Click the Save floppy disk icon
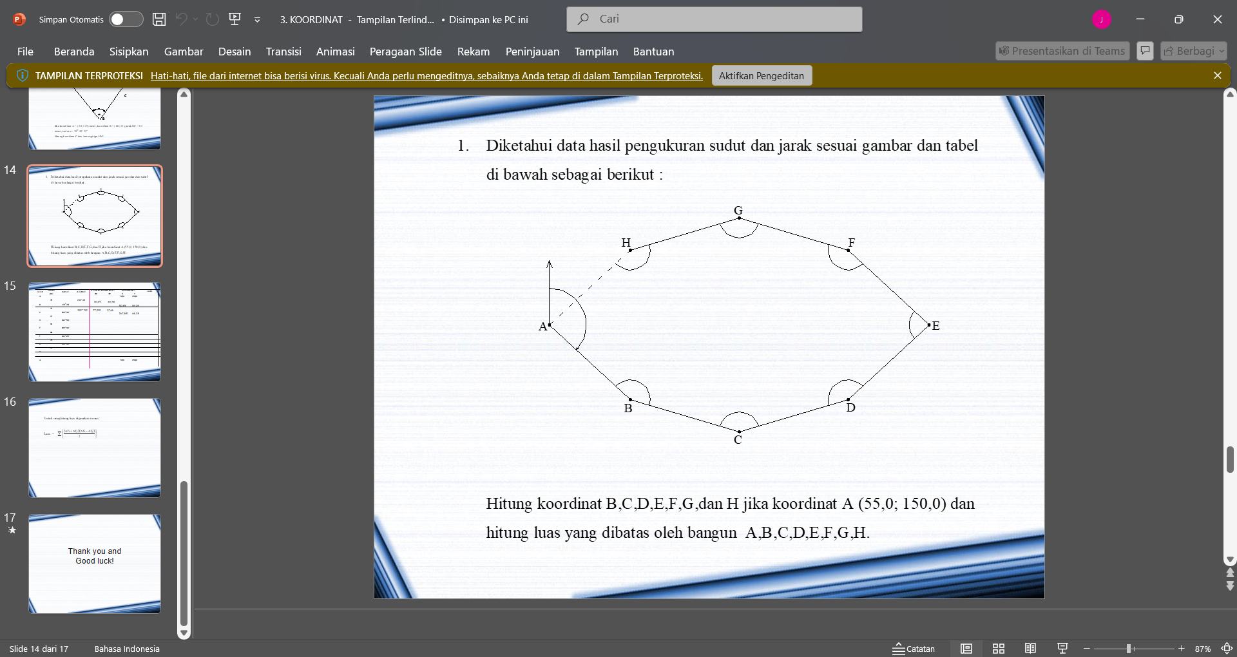This screenshot has height=657, width=1237. tap(159, 19)
